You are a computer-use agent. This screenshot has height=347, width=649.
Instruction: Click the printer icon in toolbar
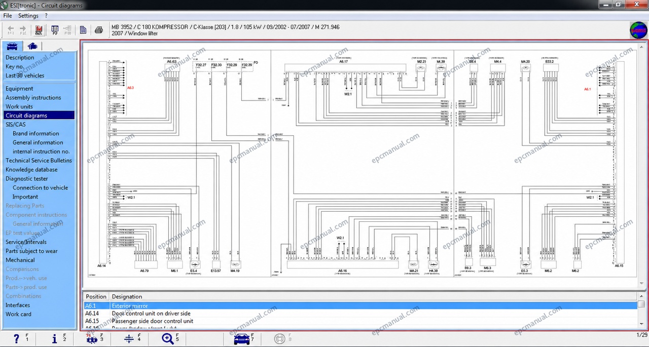point(99,30)
